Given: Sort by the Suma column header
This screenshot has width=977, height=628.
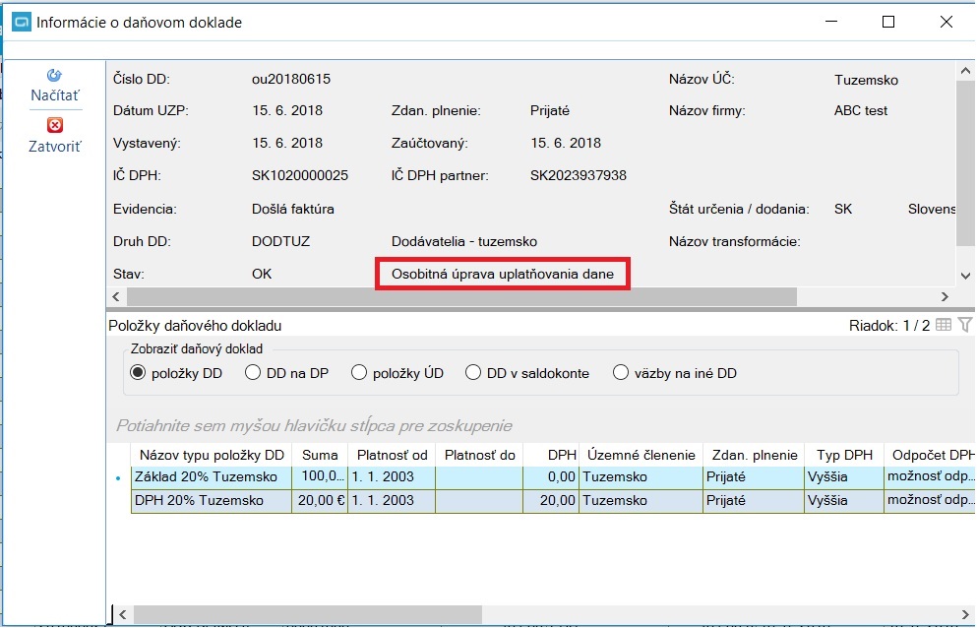Looking at the screenshot, I should pos(320,456).
